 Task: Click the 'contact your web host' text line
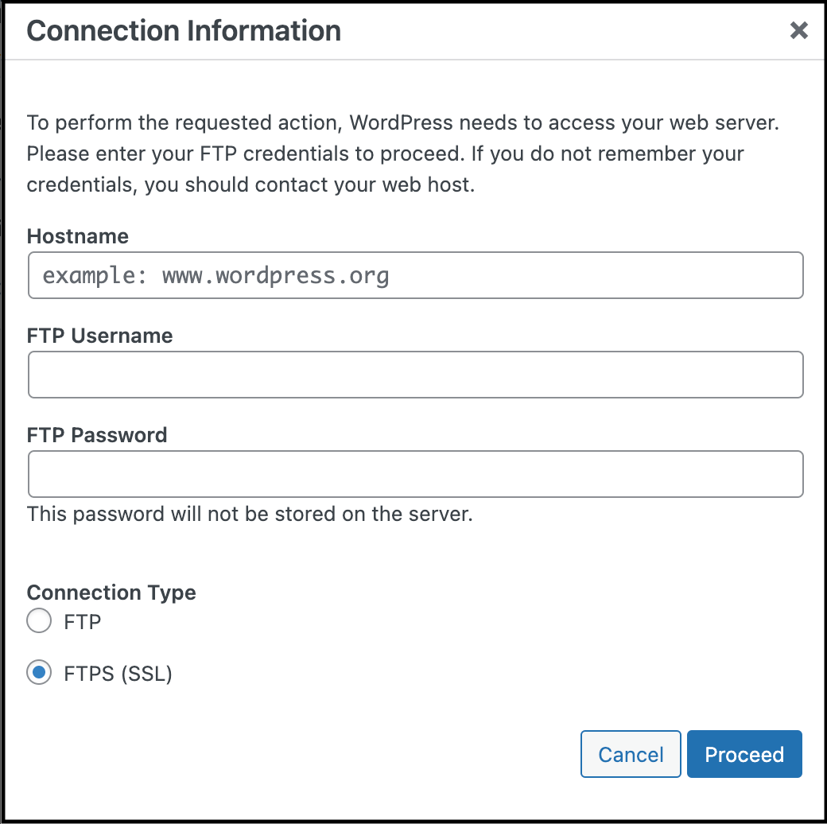(250, 185)
